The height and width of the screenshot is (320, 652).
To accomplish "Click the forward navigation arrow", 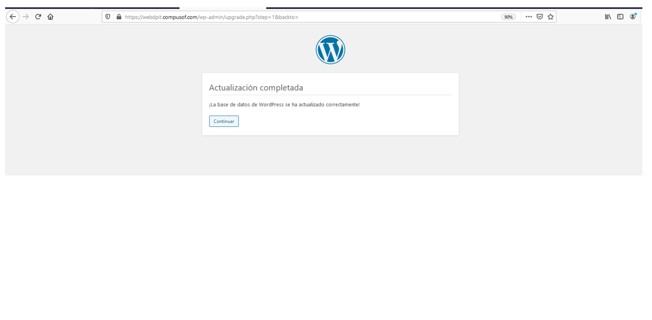I will [26, 17].
